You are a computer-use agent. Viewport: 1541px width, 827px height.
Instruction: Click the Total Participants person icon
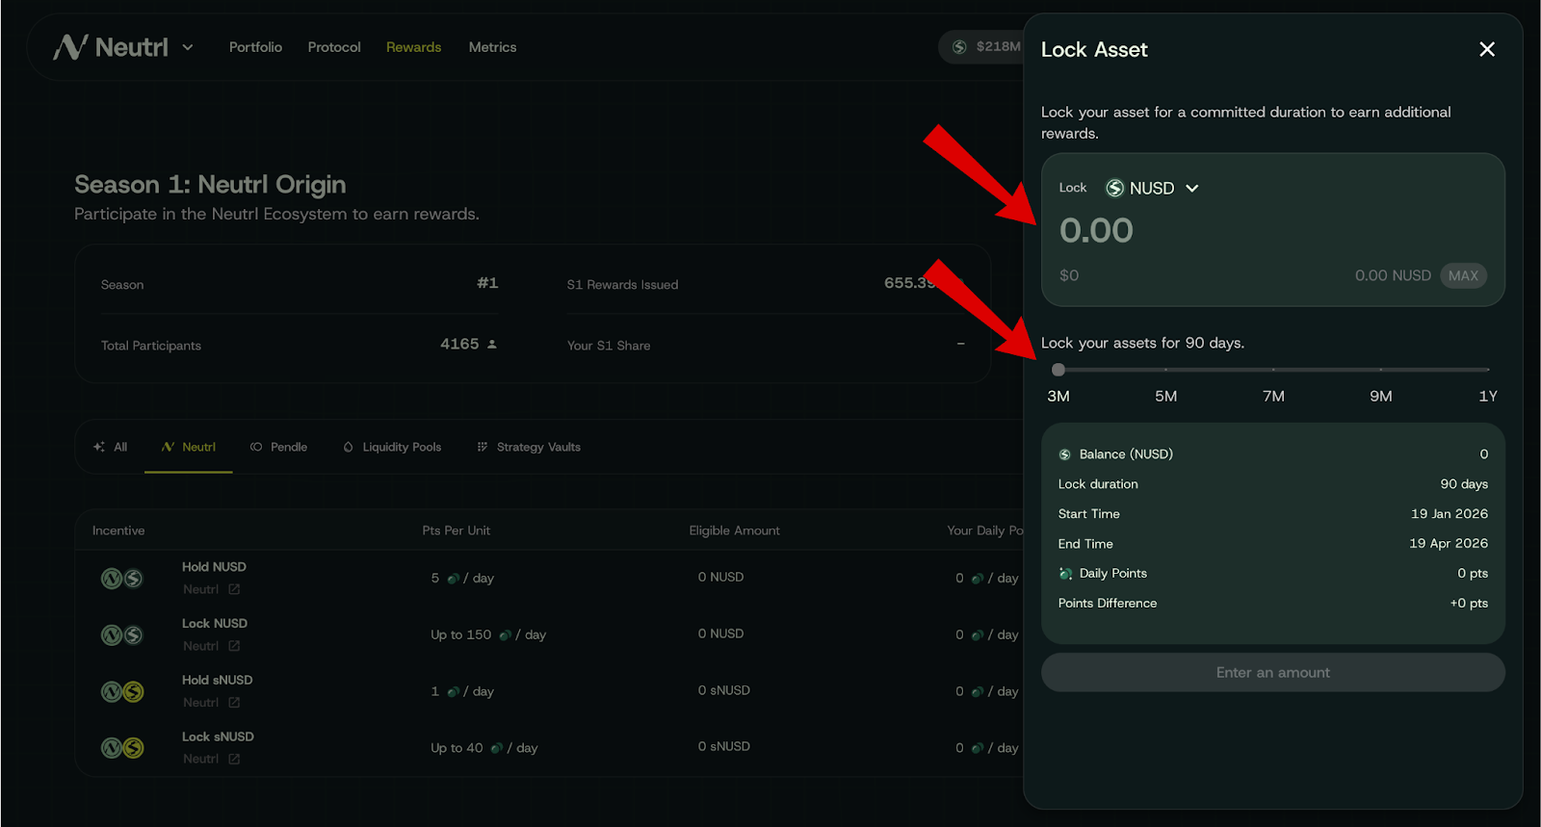pyautogui.click(x=492, y=344)
